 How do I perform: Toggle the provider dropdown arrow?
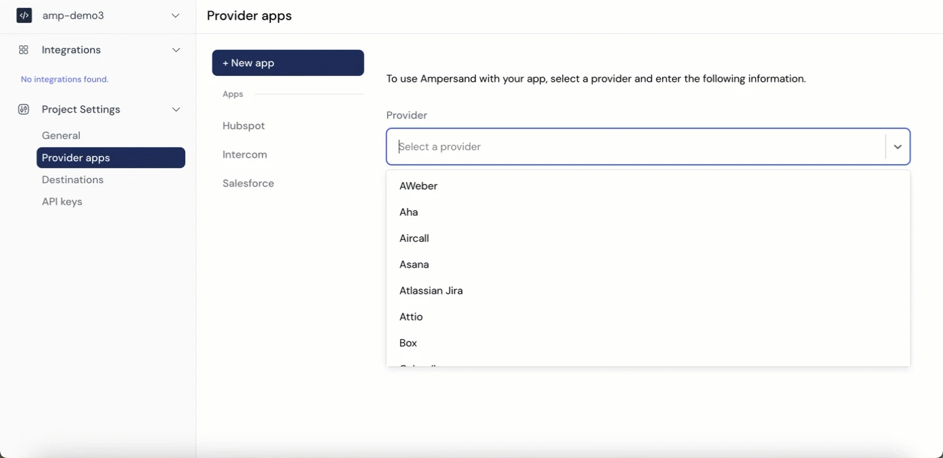[898, 147]
